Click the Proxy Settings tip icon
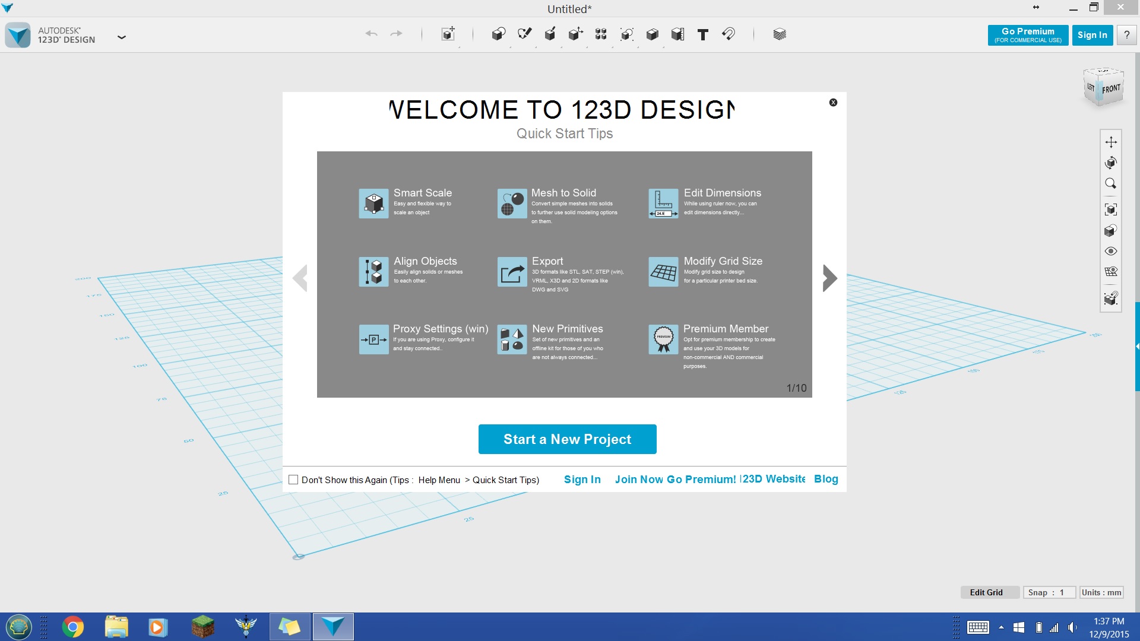 click(373, 339)
